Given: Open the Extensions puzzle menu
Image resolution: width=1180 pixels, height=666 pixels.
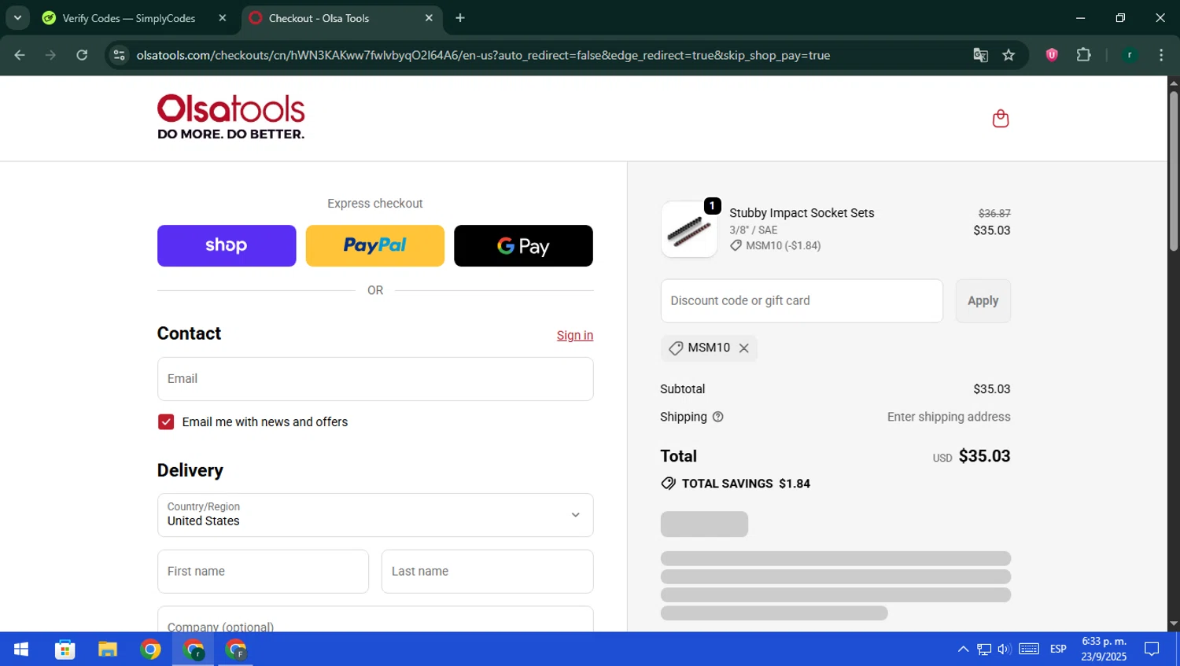Looking at the screenshot, I should (1083, 55).
